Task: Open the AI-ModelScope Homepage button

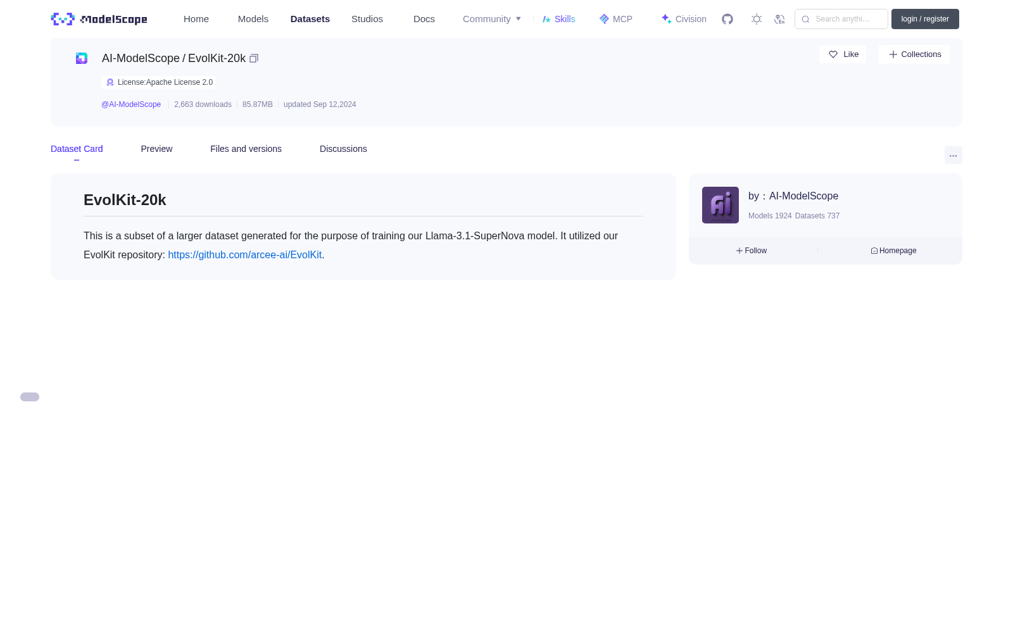Action: (893, 251)
